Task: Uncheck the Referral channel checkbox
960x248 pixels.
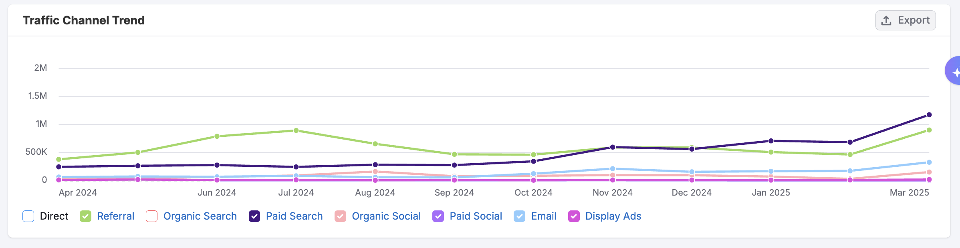Action: (85, 216)
